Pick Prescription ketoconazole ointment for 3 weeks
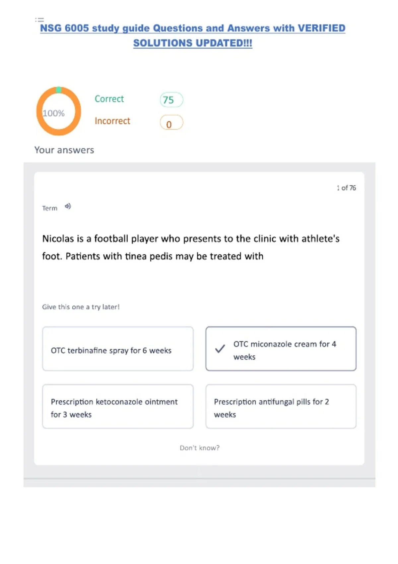This screenshot has height=564, width=398. (x=118, y=407)
